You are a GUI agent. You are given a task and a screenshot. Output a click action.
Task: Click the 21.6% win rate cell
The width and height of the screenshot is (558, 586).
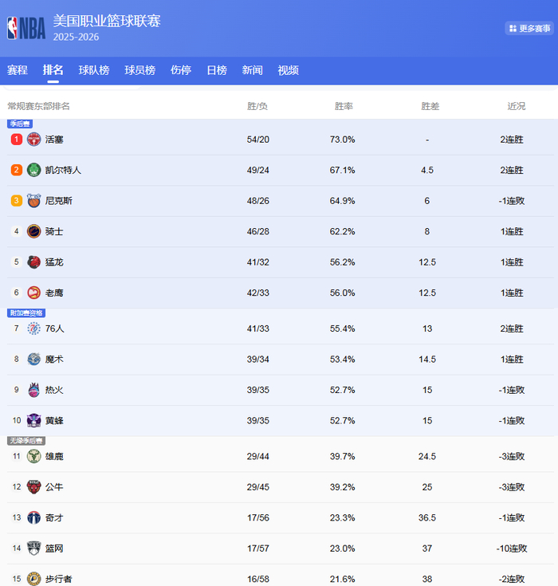pyautogui.click(x=342, y=579)
